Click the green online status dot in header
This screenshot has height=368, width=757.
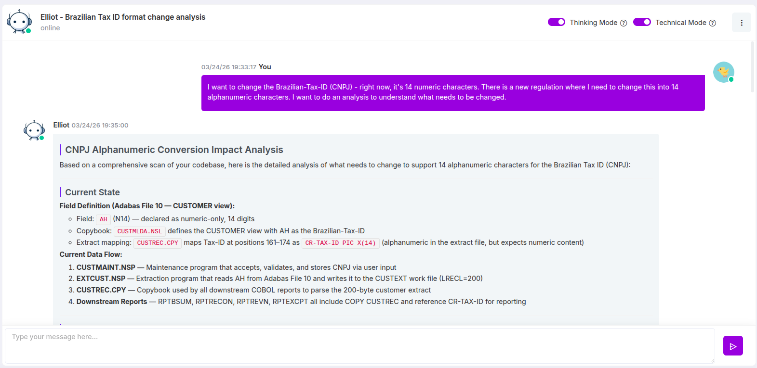click(28, 31)
